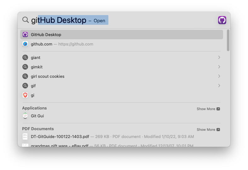248x170 pixels.
Task: Click the large GitHub Desktop app icon
Action: tap(222, 20)
